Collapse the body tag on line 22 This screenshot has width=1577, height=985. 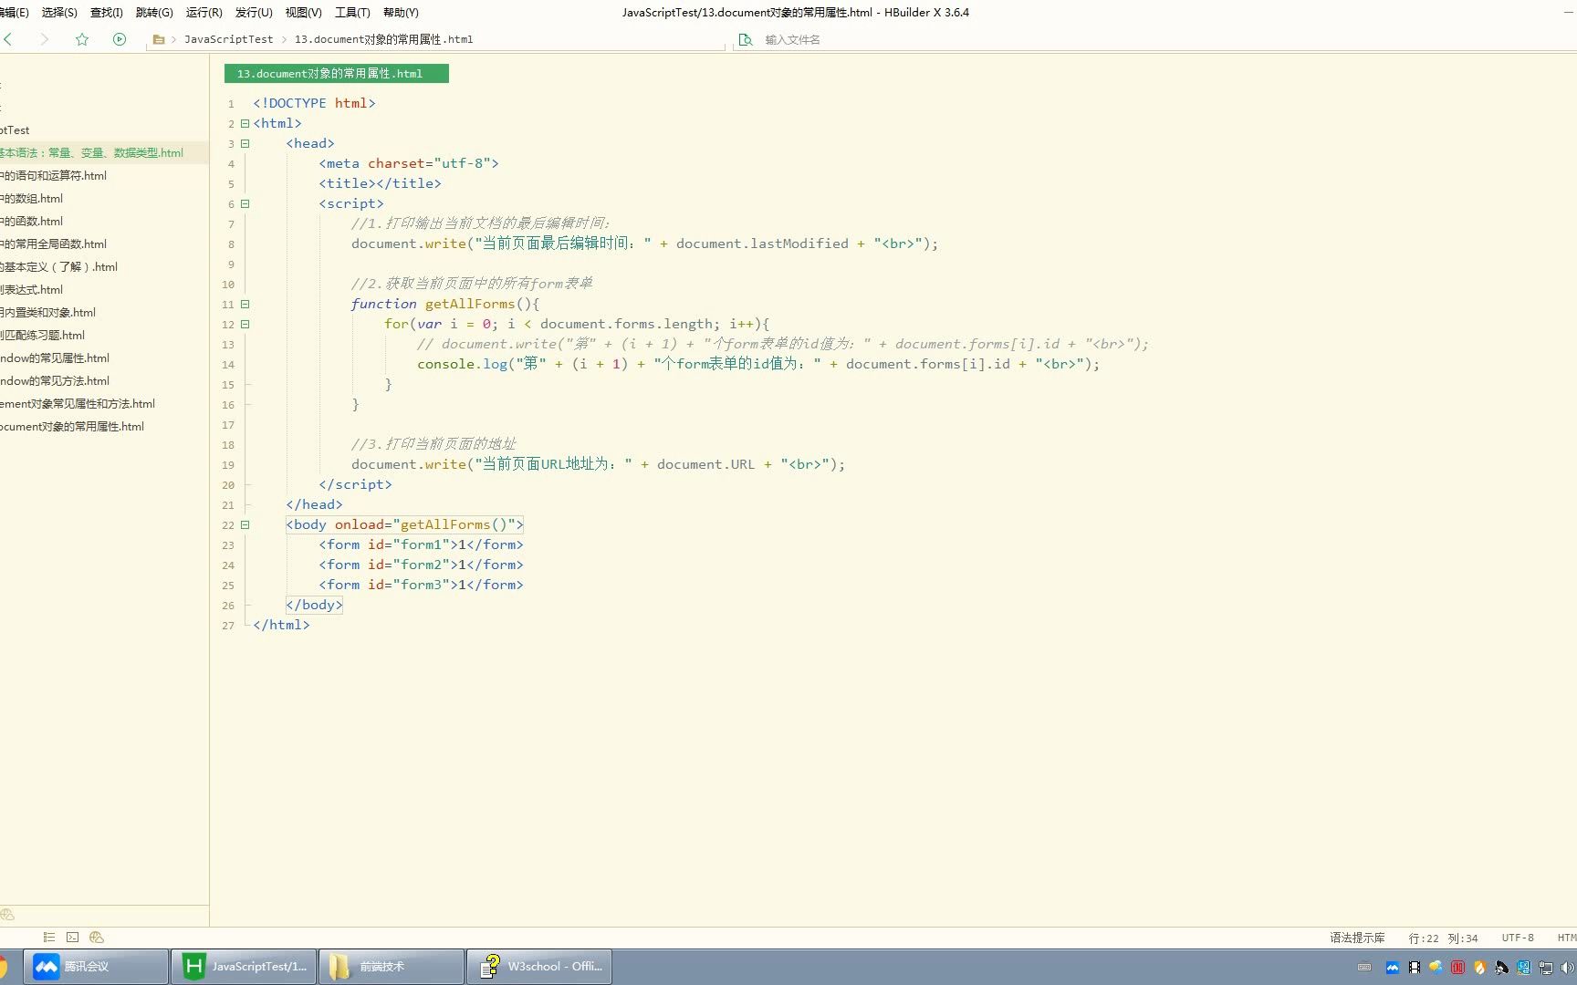(x=245, y=524)
